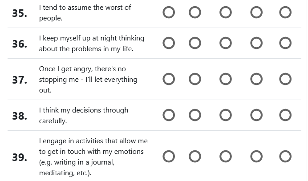Choose fourth option for question 36
Viewport: 308px width, 181px height.
click(x=256, y=43)
